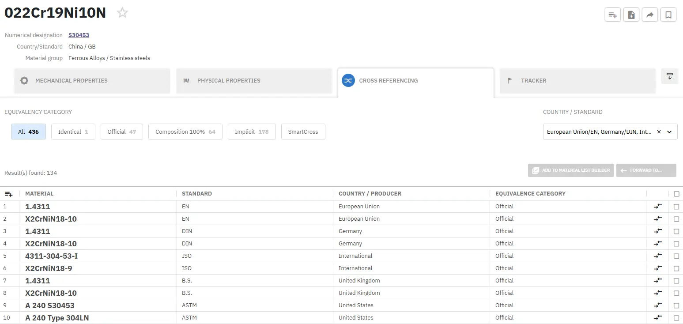
Task: Check the box for EN 1.4311
Action: pyautogui.click(x=676, y=207)
